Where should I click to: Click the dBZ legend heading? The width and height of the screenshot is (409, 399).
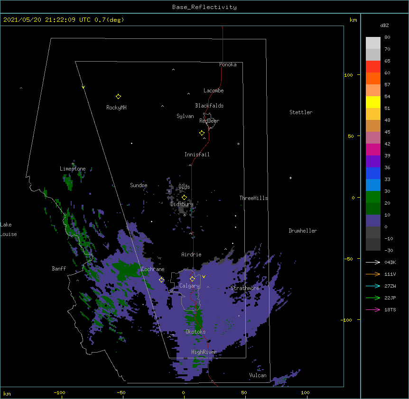(384, 25)
